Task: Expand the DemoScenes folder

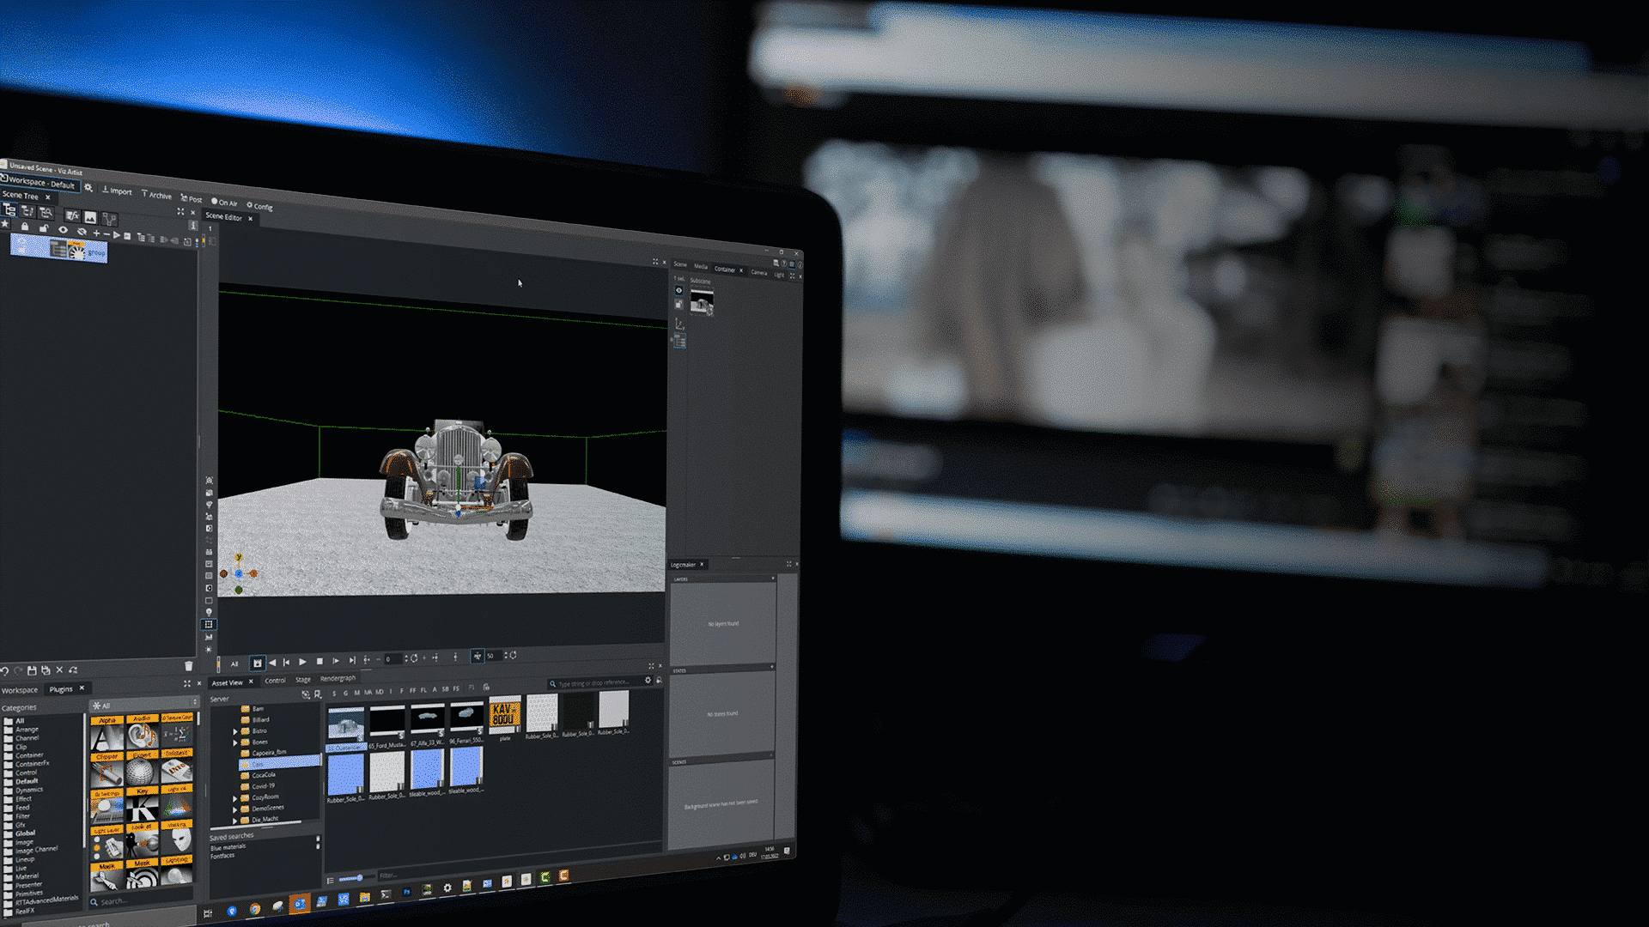Action: [235, 808]
